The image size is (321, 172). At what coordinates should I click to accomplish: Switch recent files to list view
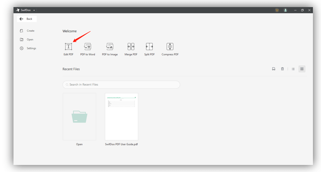[x=293, y=69]
